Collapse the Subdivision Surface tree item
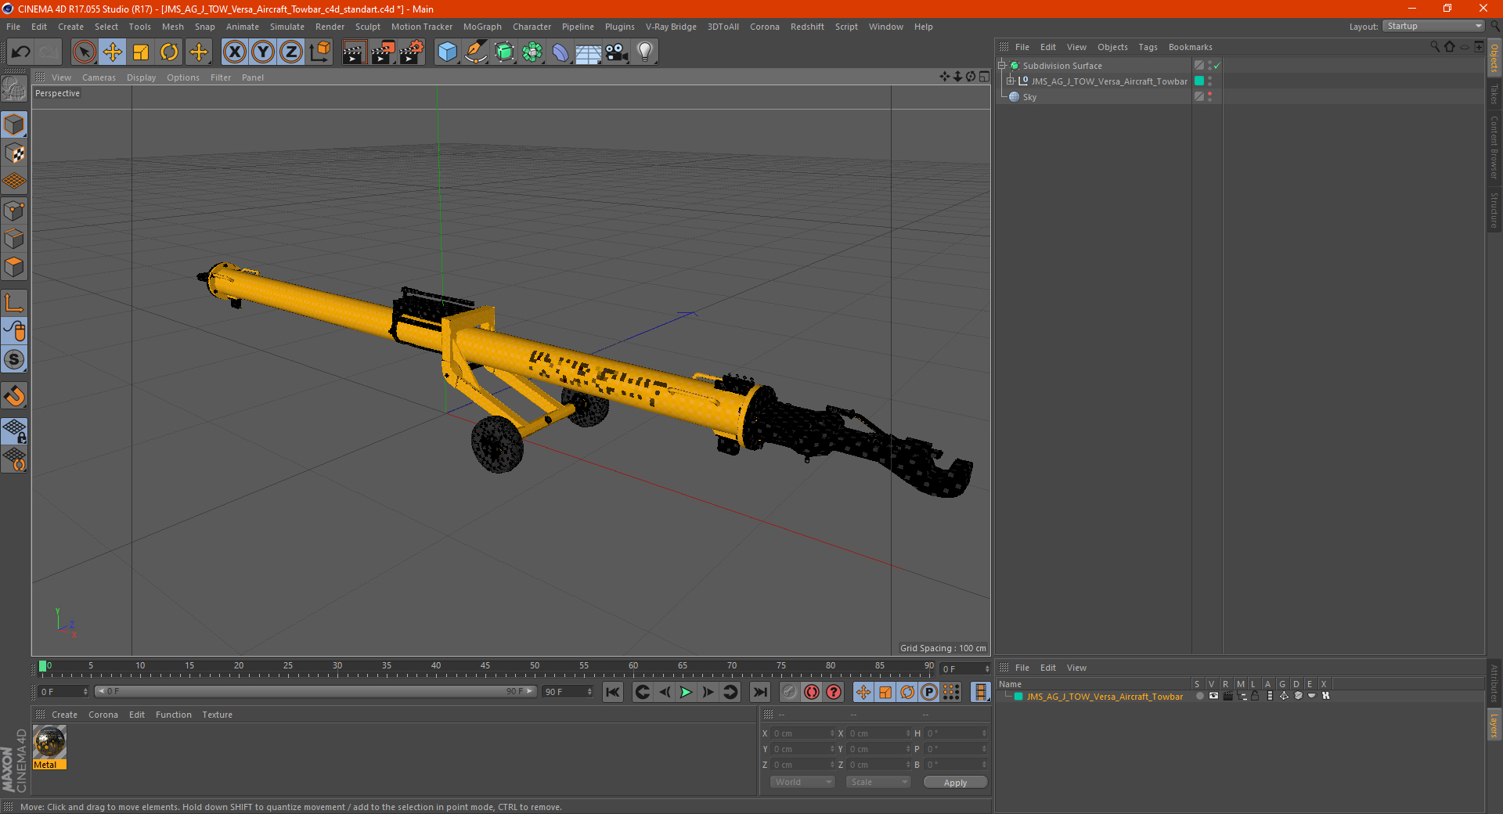This screenshot has width=1503, height=814. [x=1001, y=66]
